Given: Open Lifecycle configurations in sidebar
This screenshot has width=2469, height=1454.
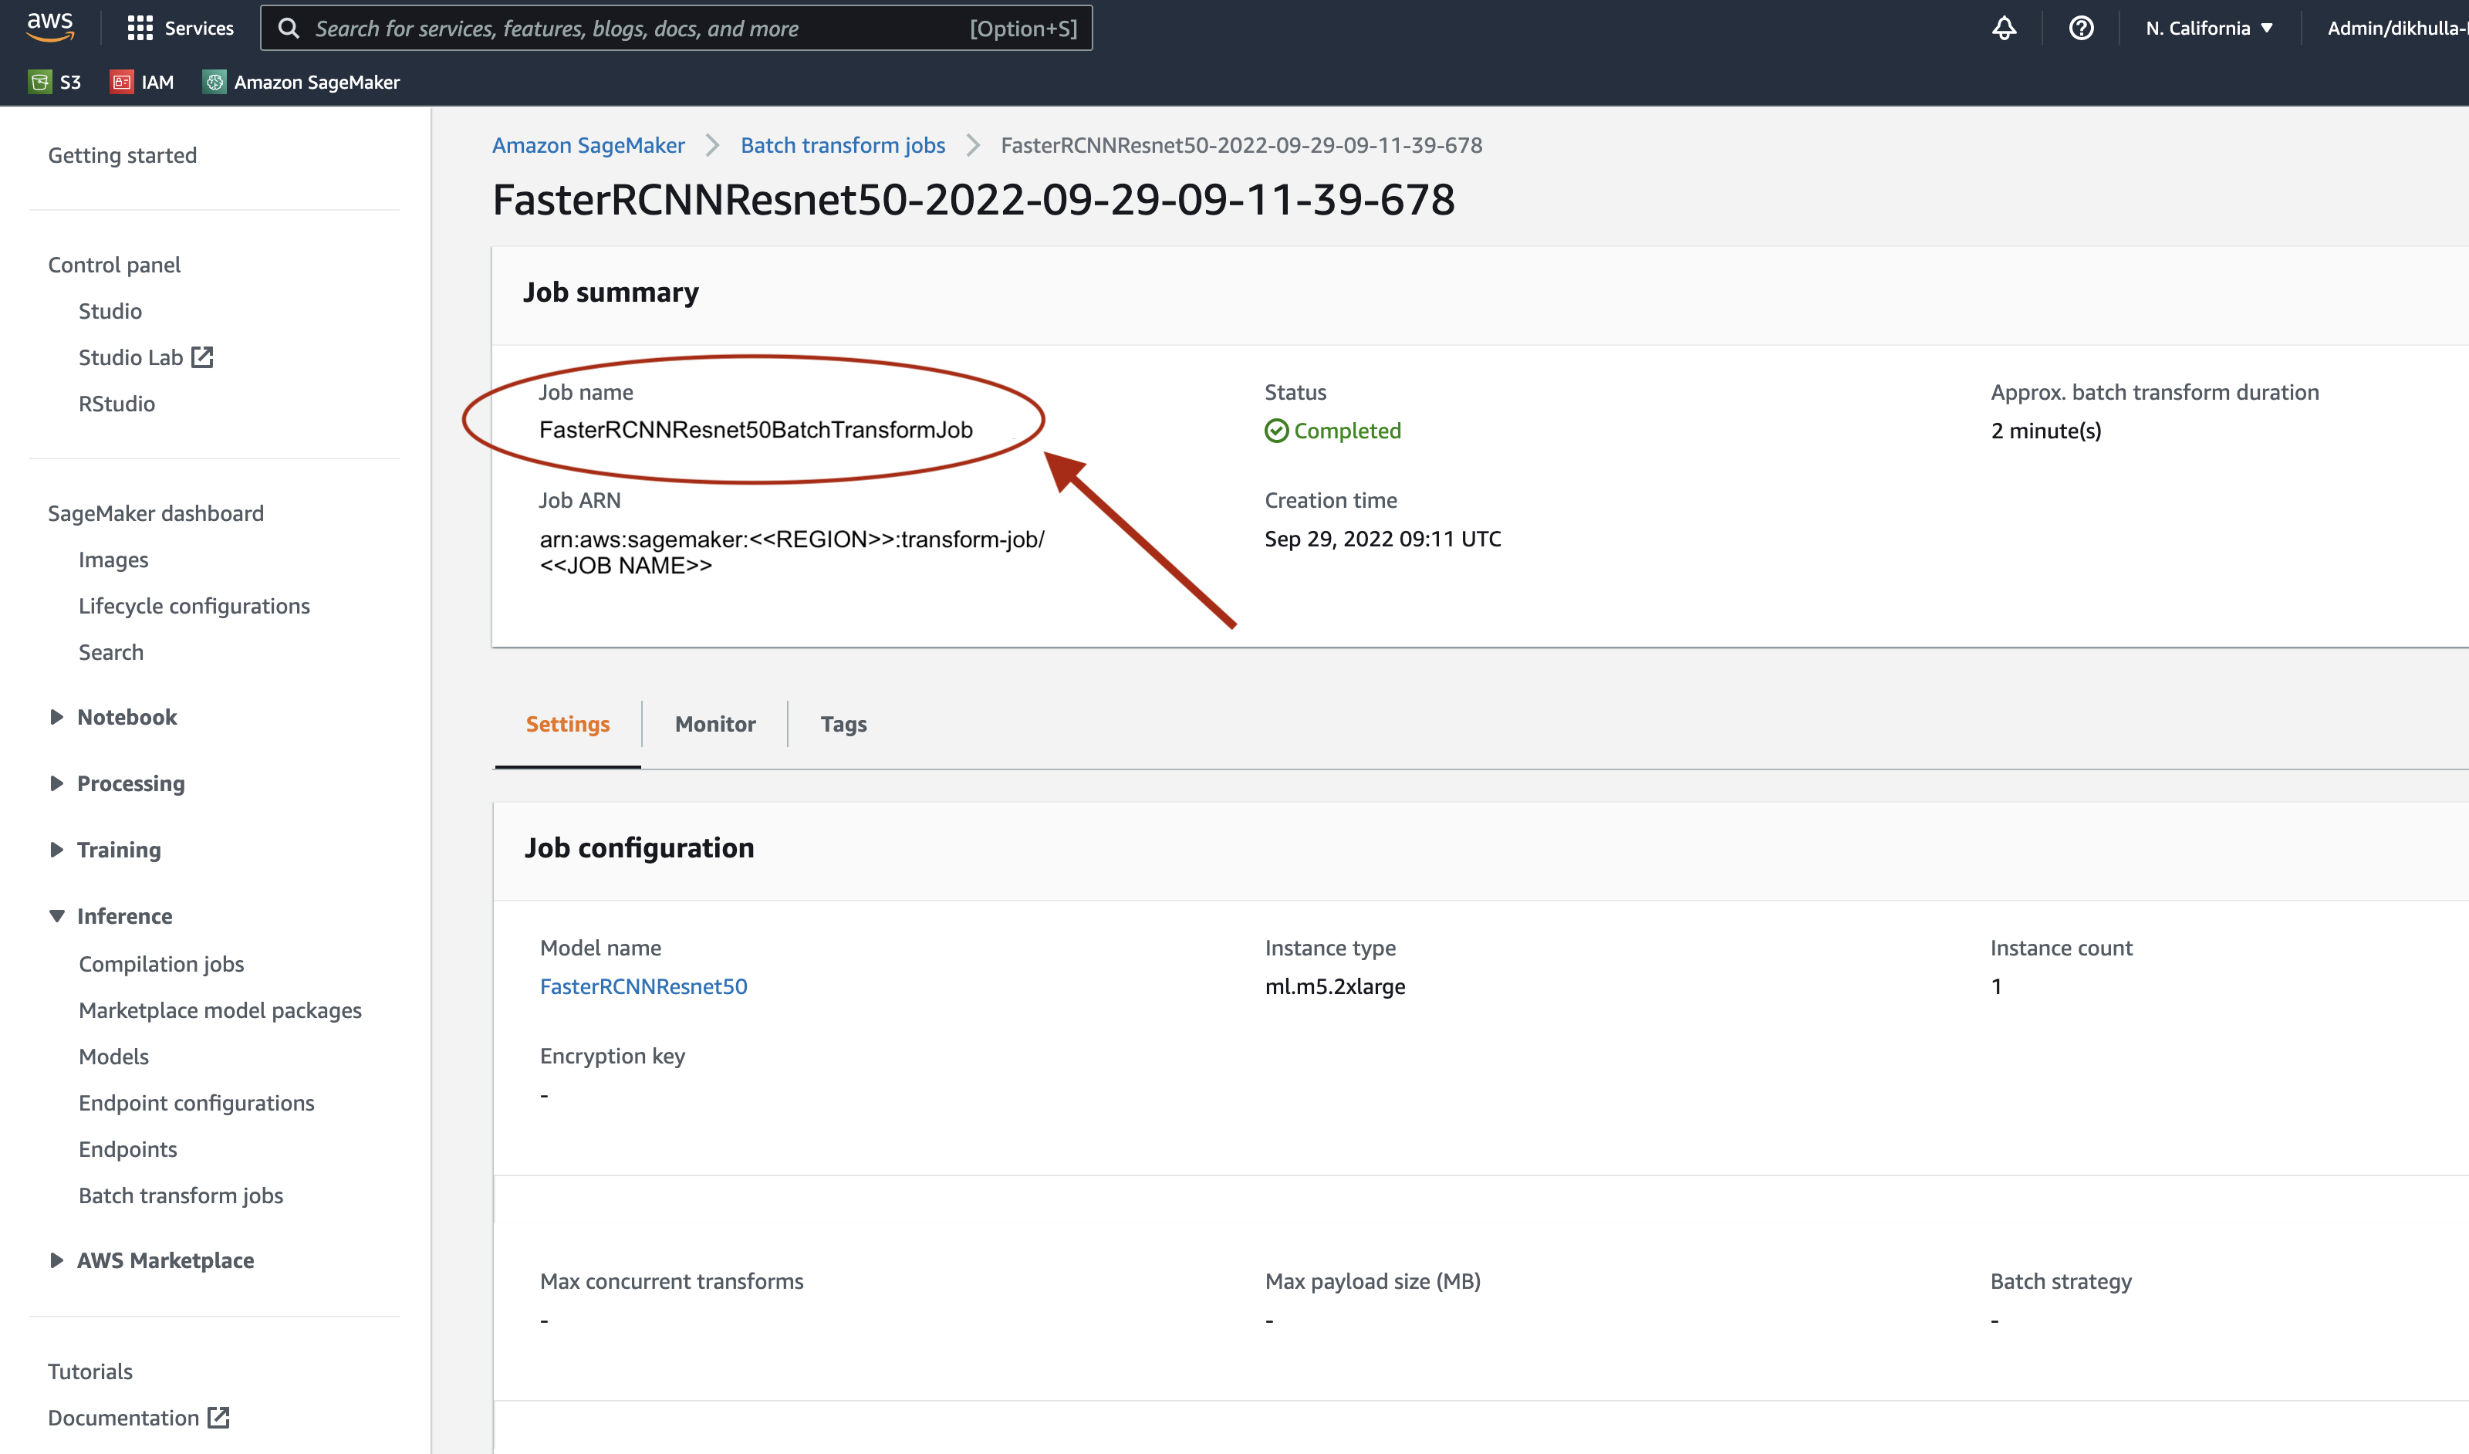Looking at the screenshot, I should tap(194, 606).
